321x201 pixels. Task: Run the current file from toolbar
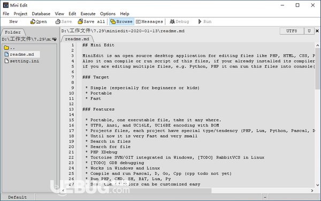click(x=205, y=21)
